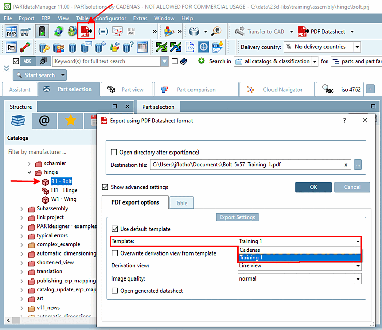
Task: Uncheck Show advanced settings
Action: click(105, 187)
